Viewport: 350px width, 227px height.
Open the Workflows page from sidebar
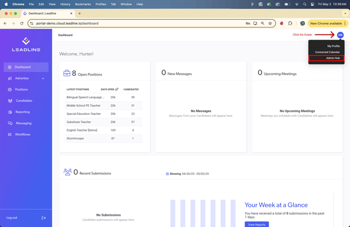coord(26,135)
